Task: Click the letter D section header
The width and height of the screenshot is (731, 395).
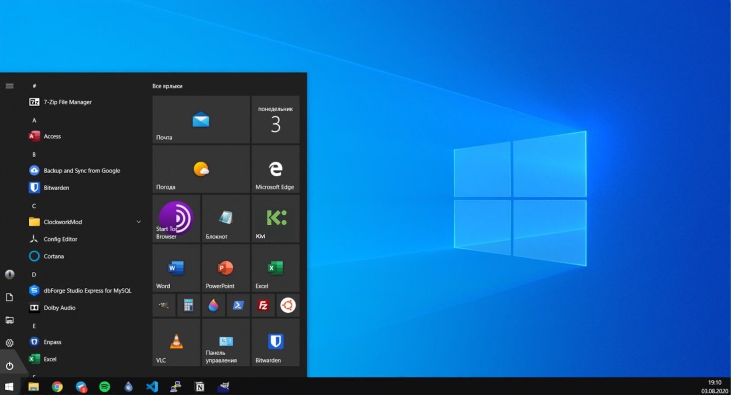Action: pos(34,274)
